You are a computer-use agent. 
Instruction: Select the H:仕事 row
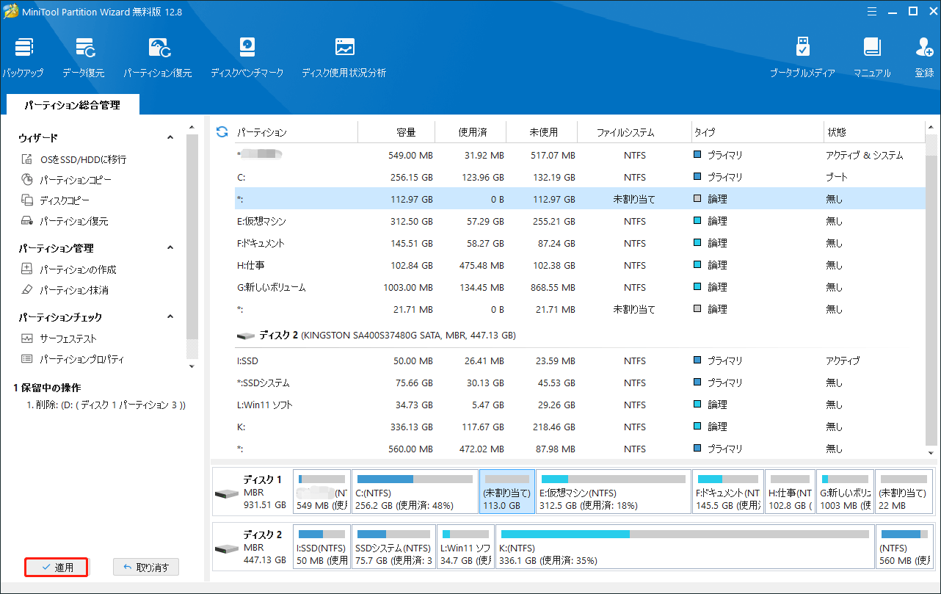tap(579, 265)
